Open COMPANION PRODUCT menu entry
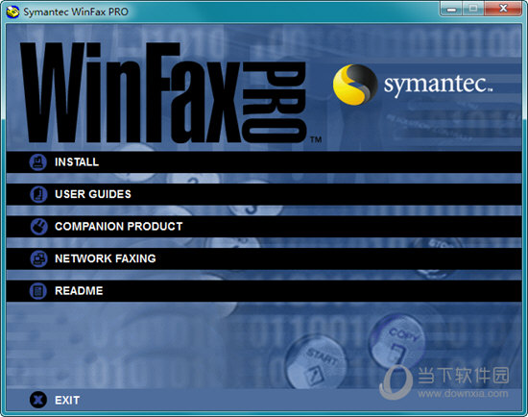The height and width of the screenshot is (417, 528). coord(264,227)
